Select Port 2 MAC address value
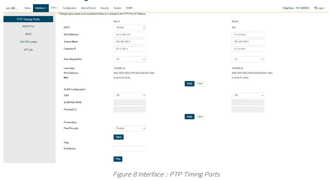This screenshot has width=330, height=181. tap(240, 78)
